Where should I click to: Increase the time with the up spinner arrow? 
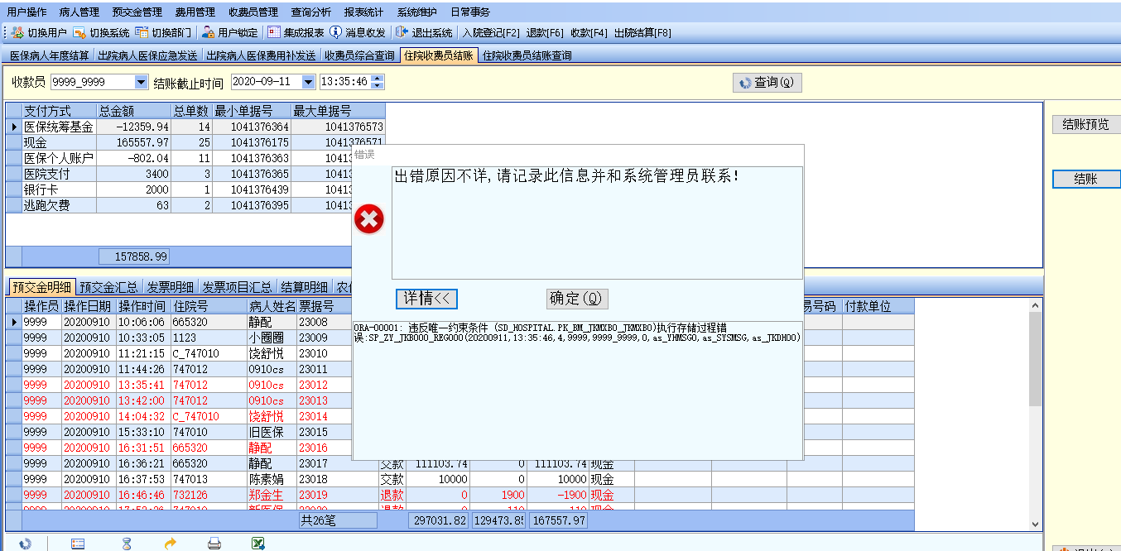[x=378, y=79]
